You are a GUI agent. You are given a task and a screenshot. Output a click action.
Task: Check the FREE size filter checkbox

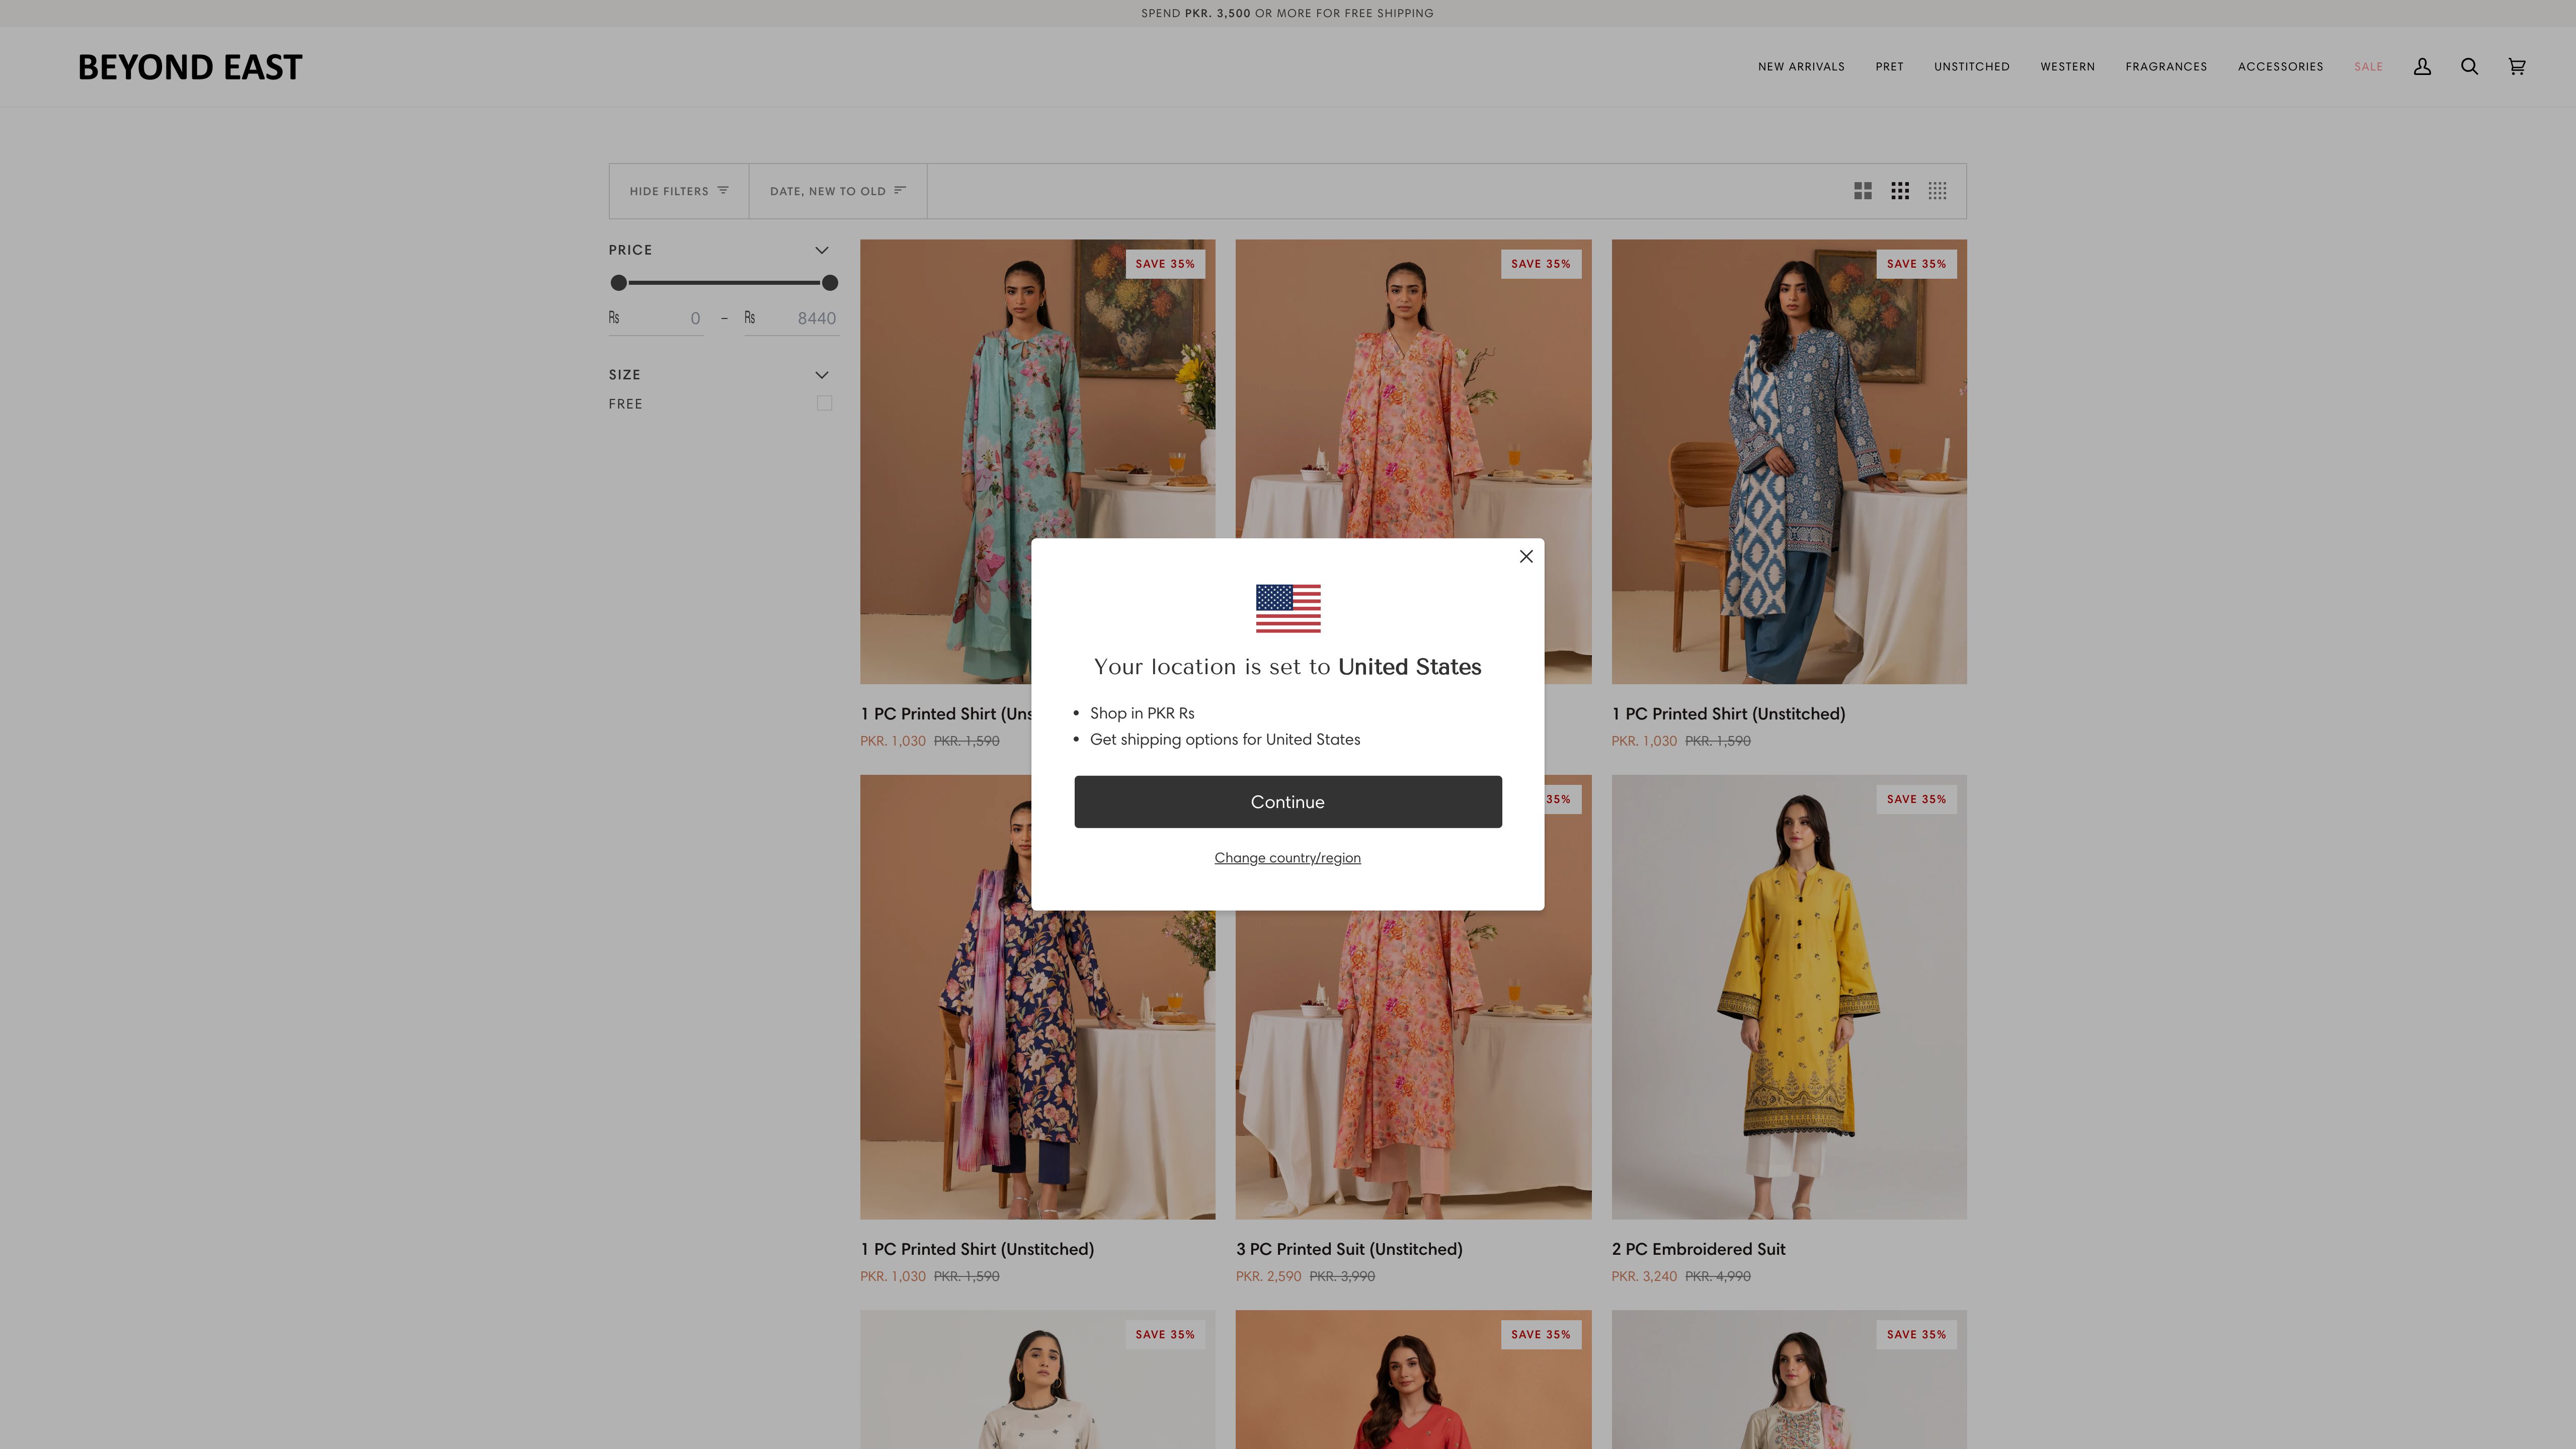824,403
